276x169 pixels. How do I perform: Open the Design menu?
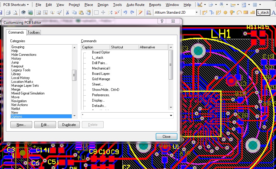[x=103, y=5]
